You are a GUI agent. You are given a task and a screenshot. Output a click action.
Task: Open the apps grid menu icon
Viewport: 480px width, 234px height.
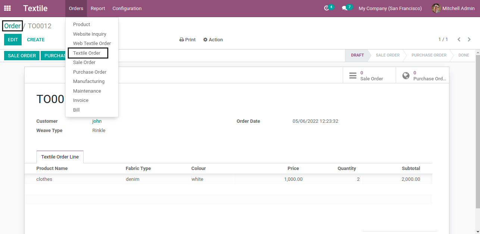click(7, 8)
